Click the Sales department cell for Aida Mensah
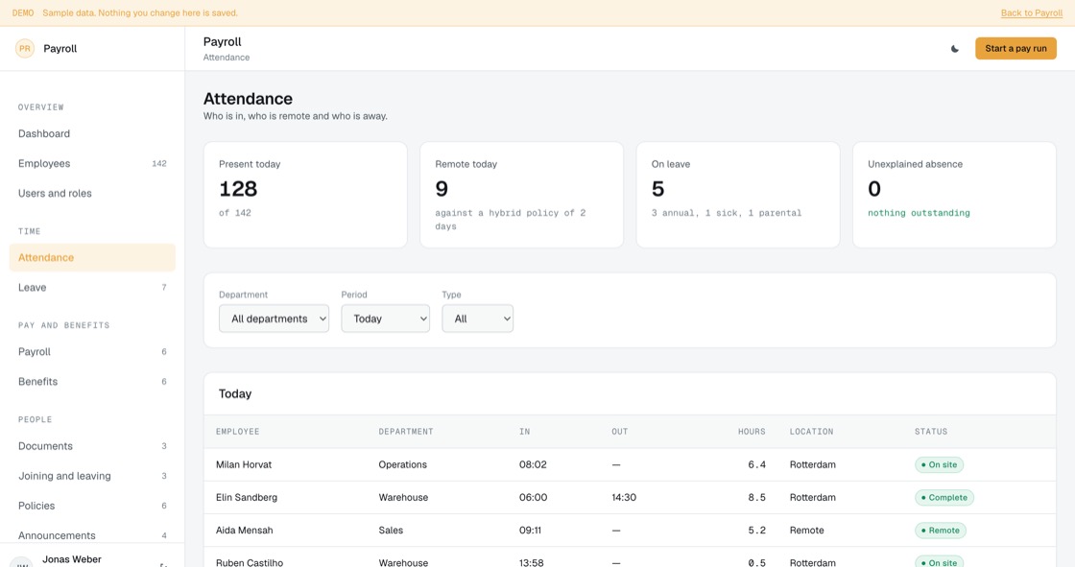 point(391,531)
